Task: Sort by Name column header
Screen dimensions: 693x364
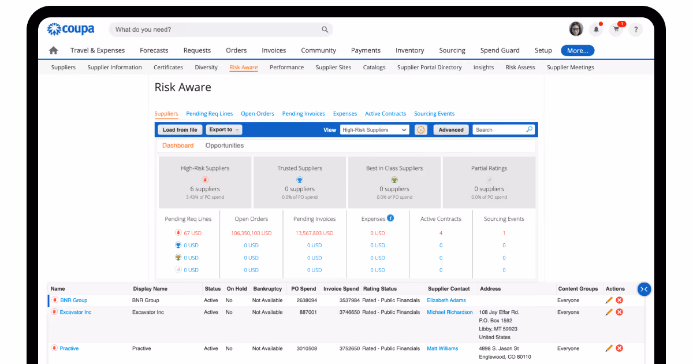Action: [x=58, y=289]
